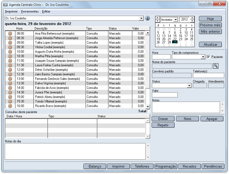229x174 pixels.
Task: Select smiley icon for Dalva Virgínia
Action: point(10,83)
